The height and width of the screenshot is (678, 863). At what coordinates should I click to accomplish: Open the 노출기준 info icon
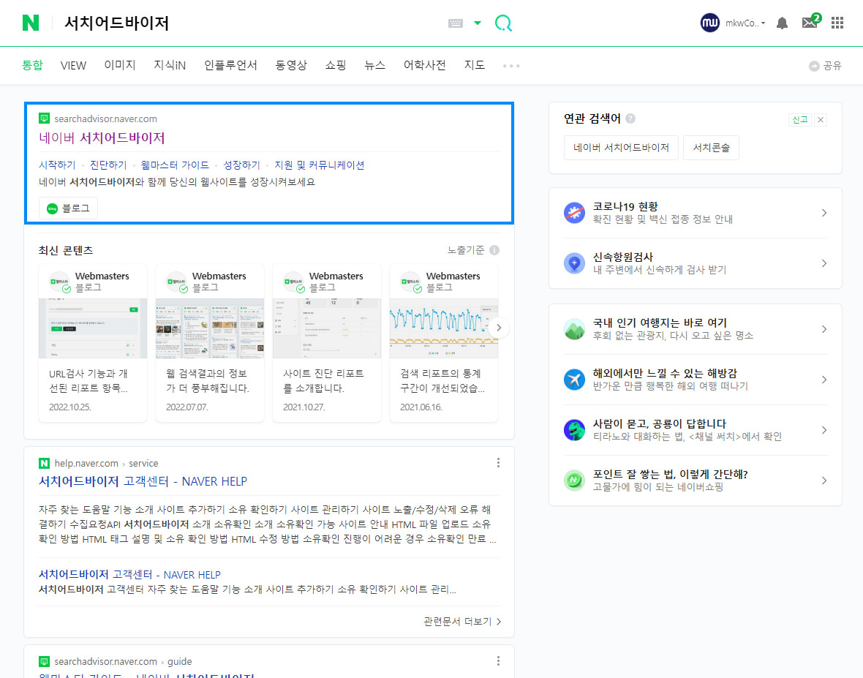[494, 250]
